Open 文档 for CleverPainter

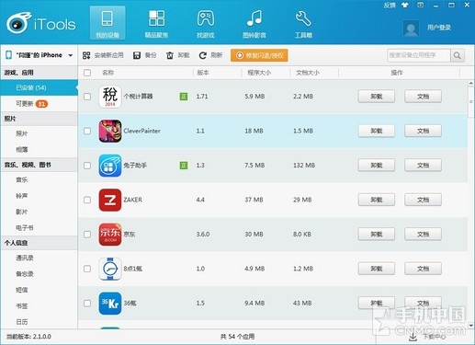click(423, 131)
